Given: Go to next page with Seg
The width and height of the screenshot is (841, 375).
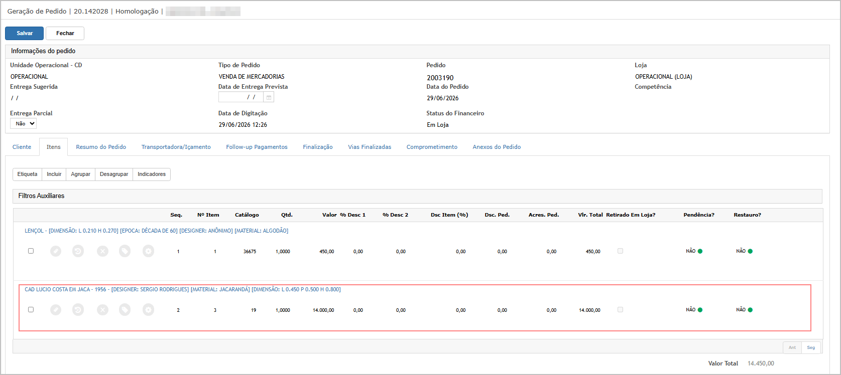Looking at the screenshot, I should tap(811, 347).
